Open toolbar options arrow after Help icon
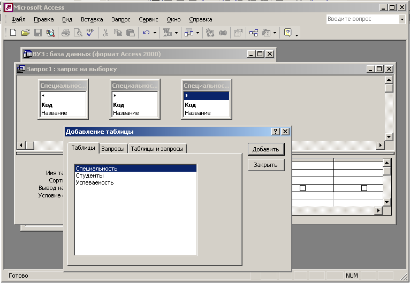 point(297,35)
